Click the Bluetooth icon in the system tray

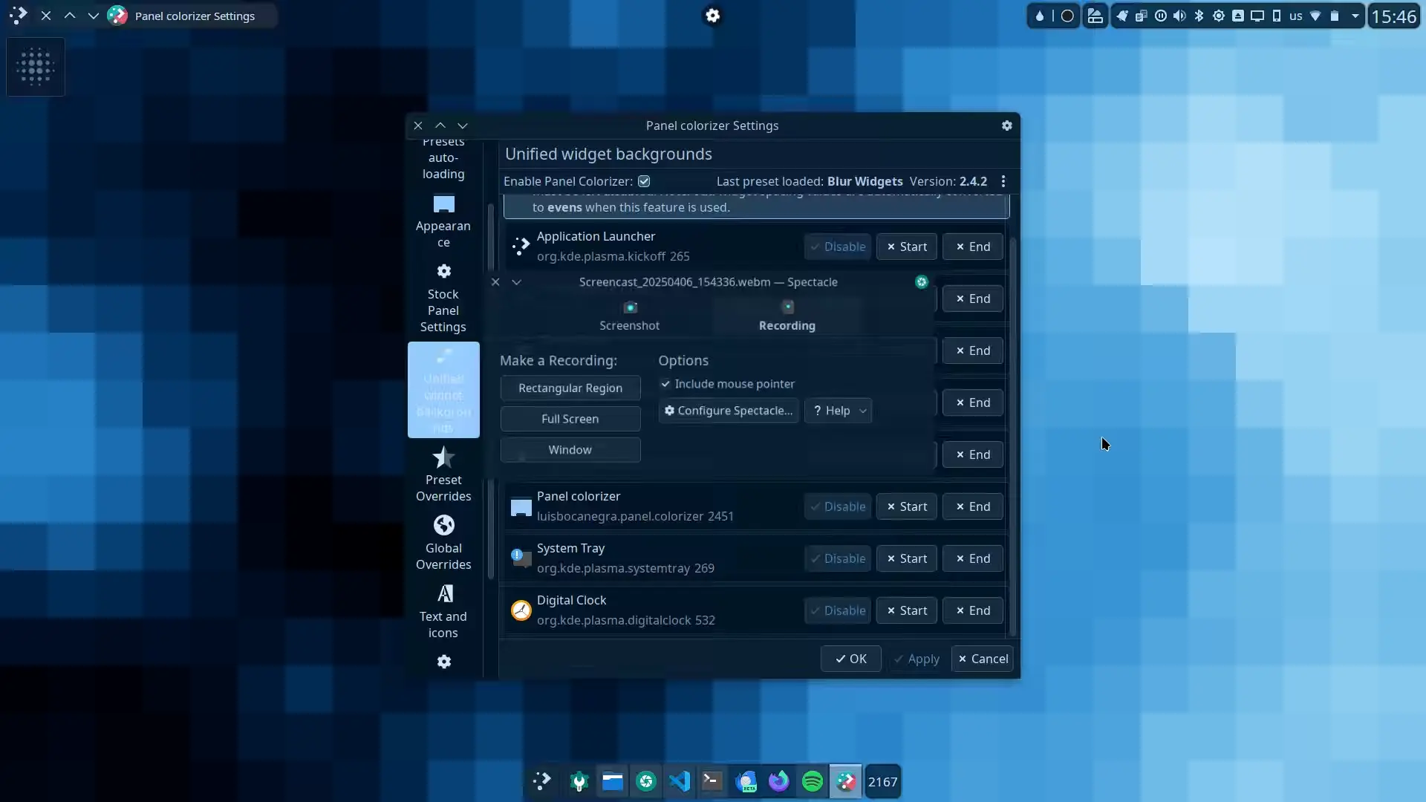pos(1199,16)
